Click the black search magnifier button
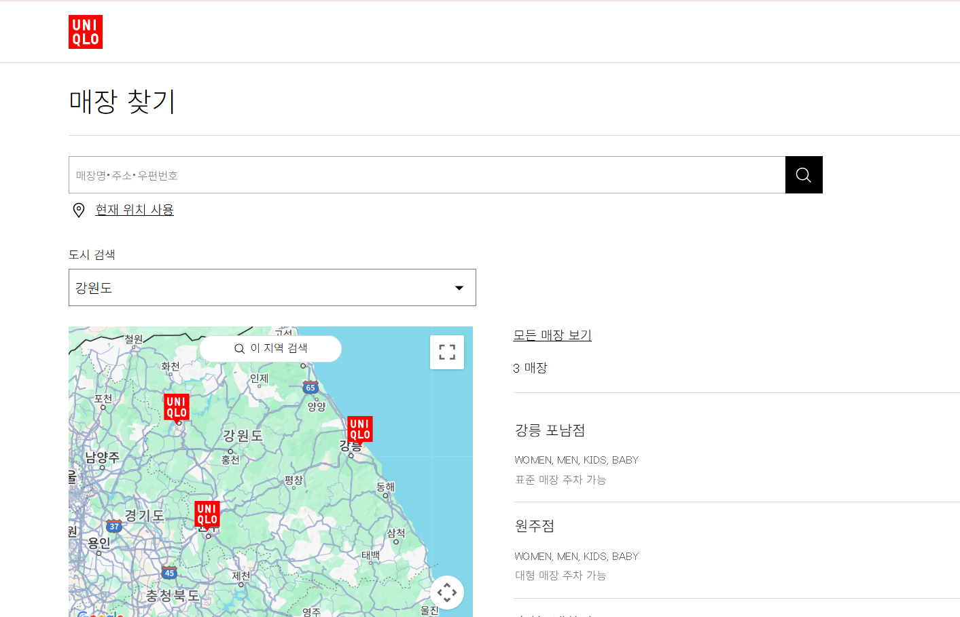 804,174
